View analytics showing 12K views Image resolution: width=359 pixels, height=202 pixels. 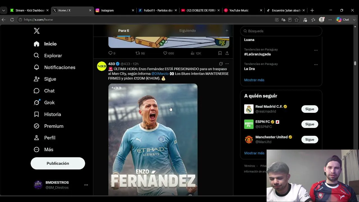[196, 53]
